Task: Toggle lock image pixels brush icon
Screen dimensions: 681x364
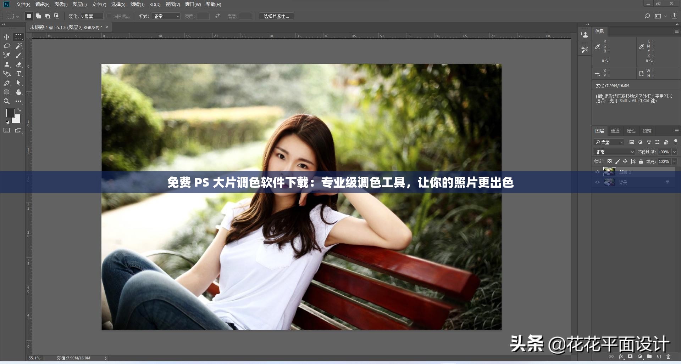Action: 617,161
